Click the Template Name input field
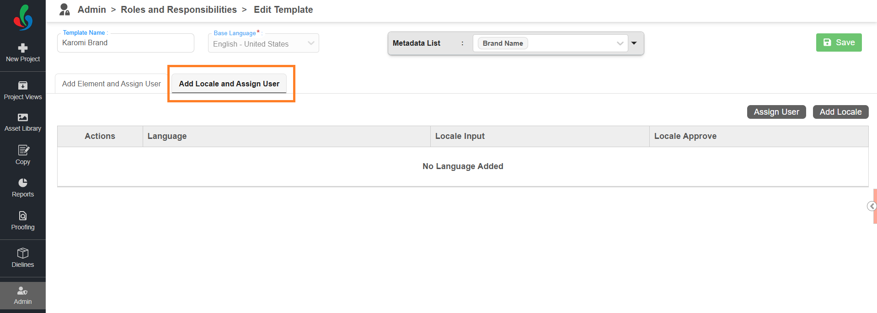877x313 pixels. [126, 43]
